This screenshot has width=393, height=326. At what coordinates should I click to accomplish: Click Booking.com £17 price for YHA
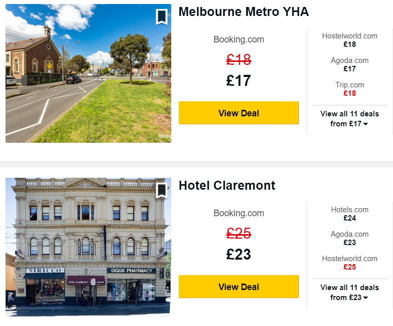click(238, 80)
